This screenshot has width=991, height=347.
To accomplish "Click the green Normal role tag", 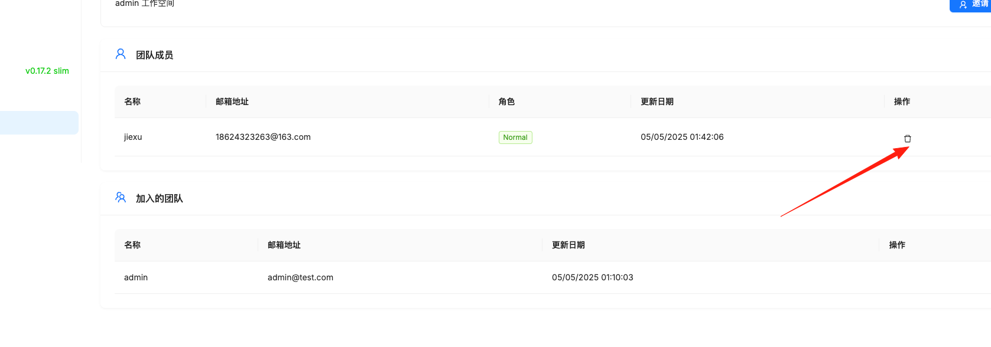I will pos(515,138).
